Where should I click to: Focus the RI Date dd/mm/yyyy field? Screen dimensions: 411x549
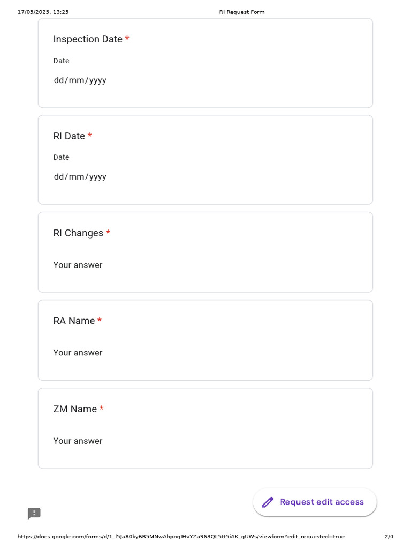click(x=80, y=177)
